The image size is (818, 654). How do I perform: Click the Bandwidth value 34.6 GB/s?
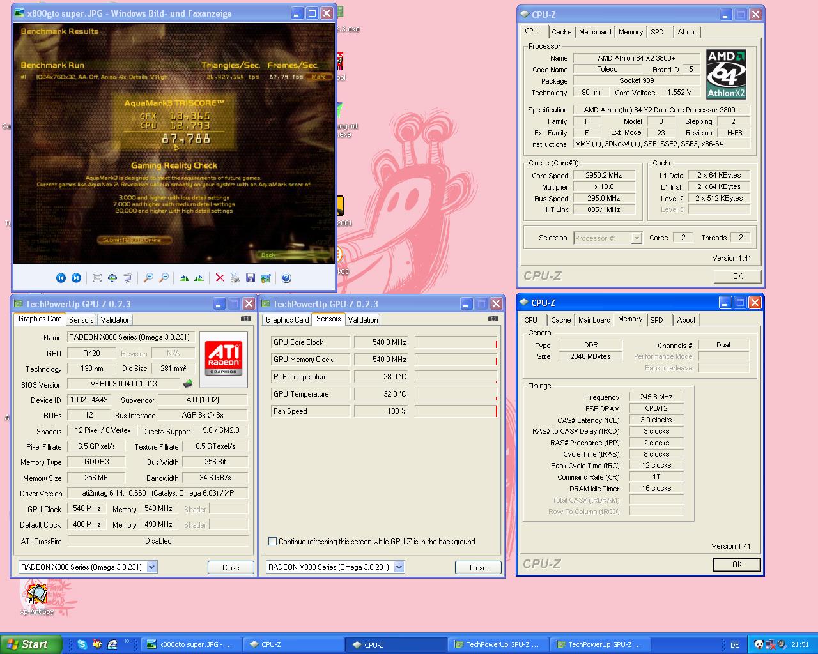click(x=215, y=478)
